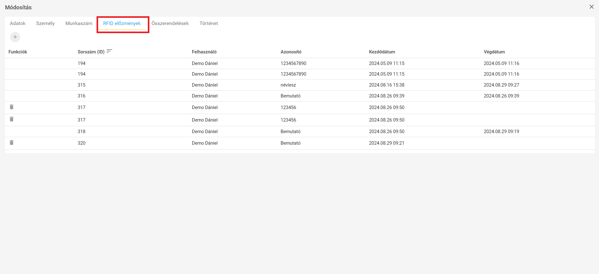Show the Történet tab

tap(209, 23)
